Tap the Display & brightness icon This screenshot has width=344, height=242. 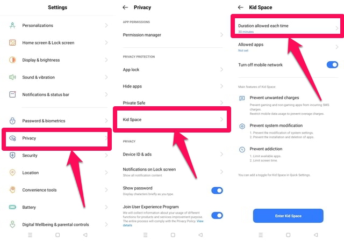(12, 60)
